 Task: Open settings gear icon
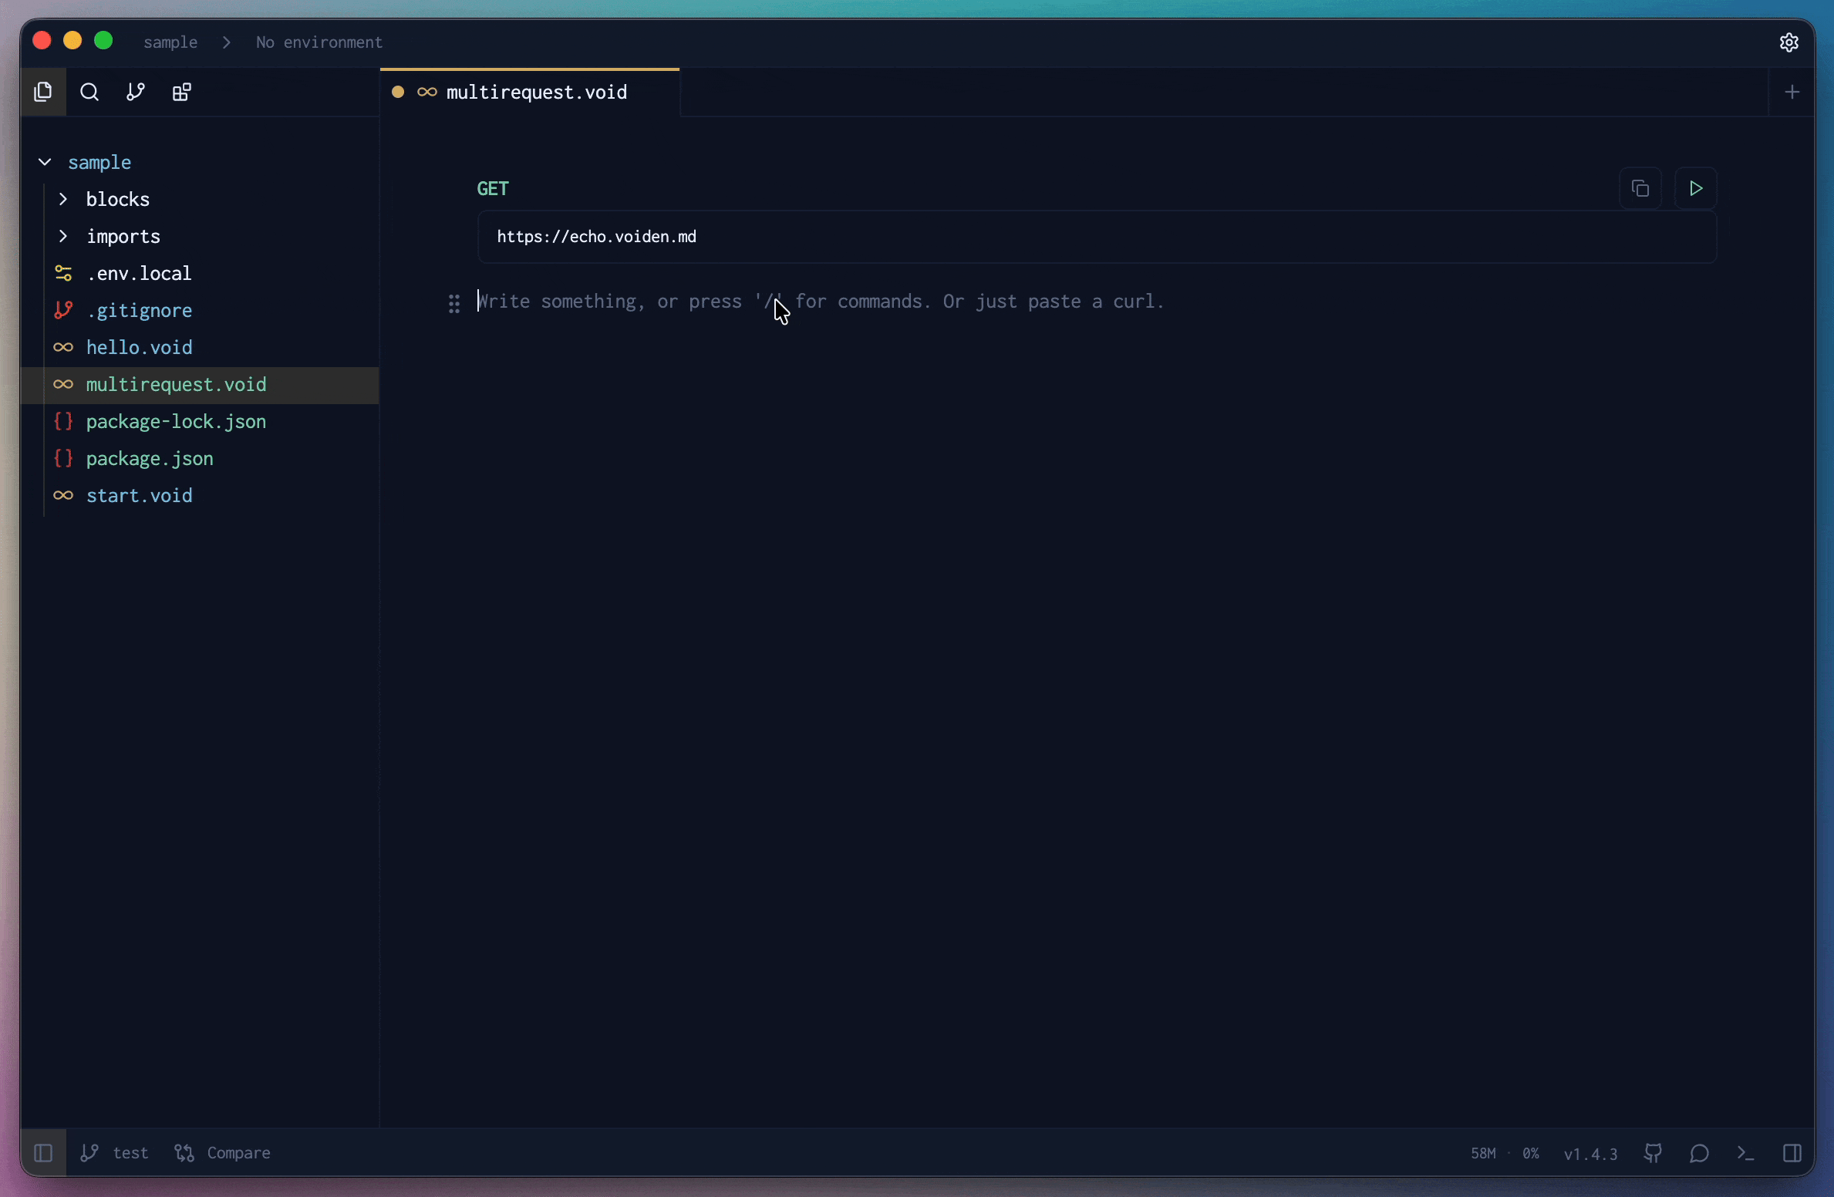click(x=1788, y=42)
